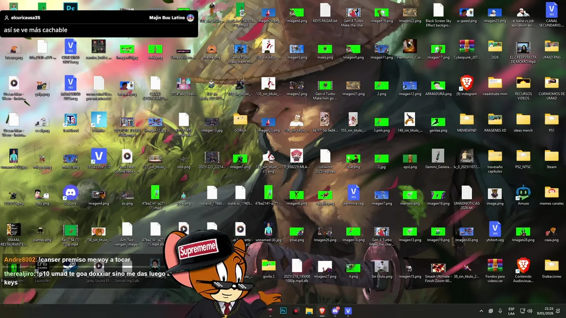
Task: Select the PS2_NTSC folder icon
Action: pos(523,159)
